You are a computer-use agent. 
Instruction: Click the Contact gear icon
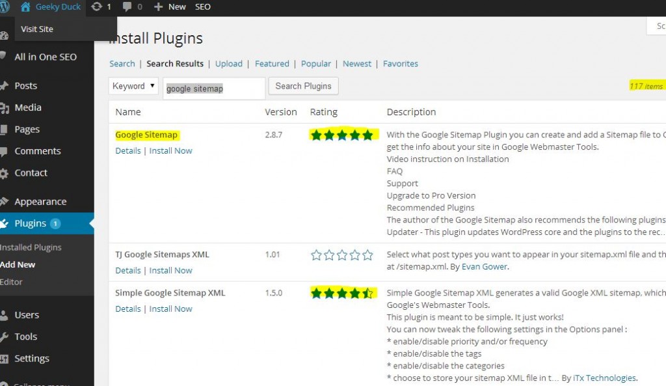[5, 173]
